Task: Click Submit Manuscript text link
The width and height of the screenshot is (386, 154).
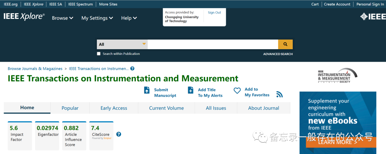Action: point(165,93)
